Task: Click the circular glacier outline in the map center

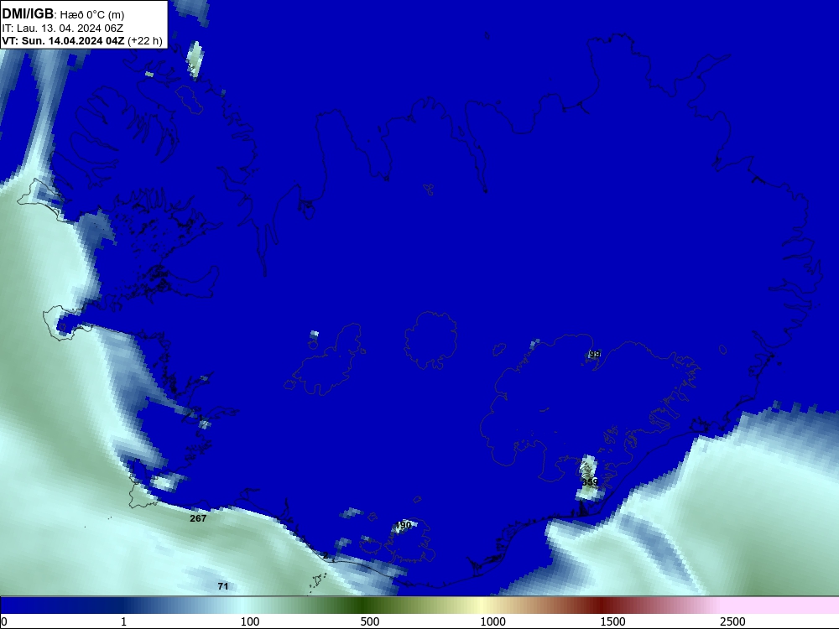Action: 430,340
